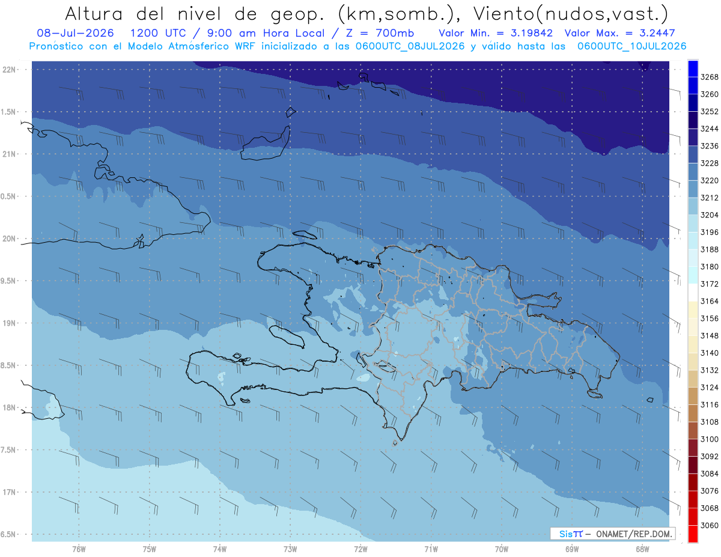The width and height of the screenshot is (721, 557).
Task: Click the legend value '3060'
Action: pos(710,525)
